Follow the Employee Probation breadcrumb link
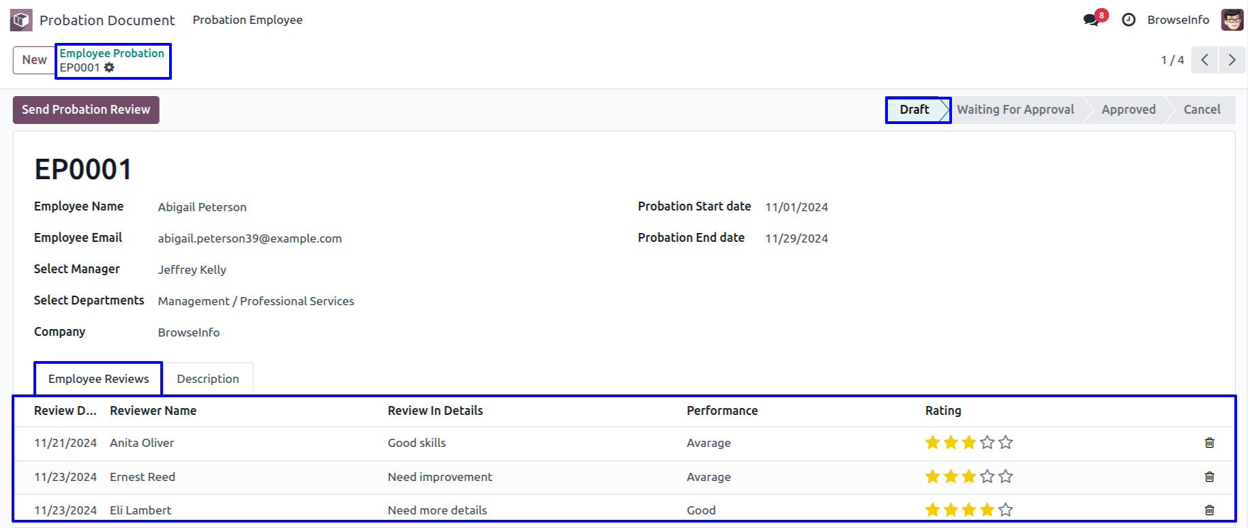Screen dimensions: 1248x528 click(112, 53)
